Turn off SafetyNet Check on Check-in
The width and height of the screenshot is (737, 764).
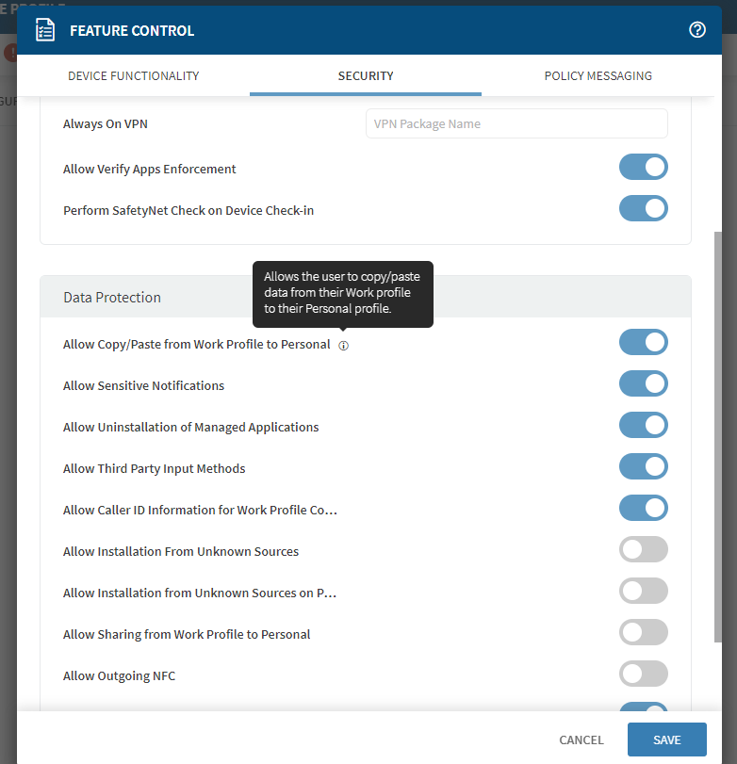(643, 209)
